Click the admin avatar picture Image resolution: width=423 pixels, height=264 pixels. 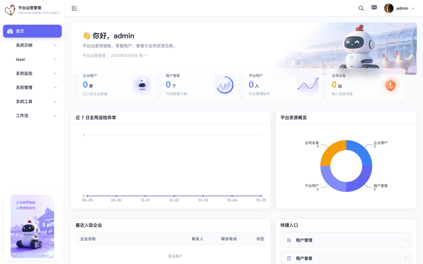[389, 8]
